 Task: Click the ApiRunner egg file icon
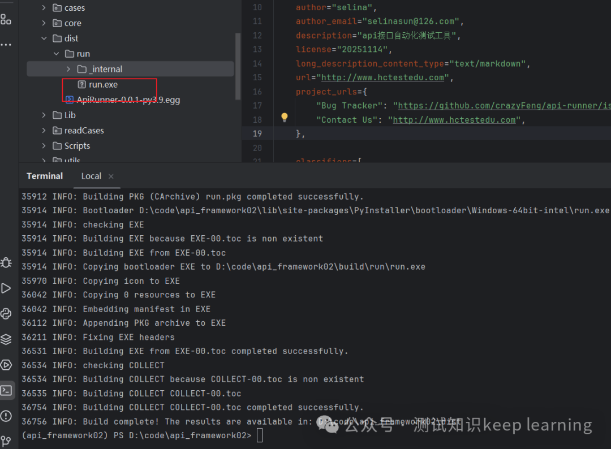pos(70,100)
